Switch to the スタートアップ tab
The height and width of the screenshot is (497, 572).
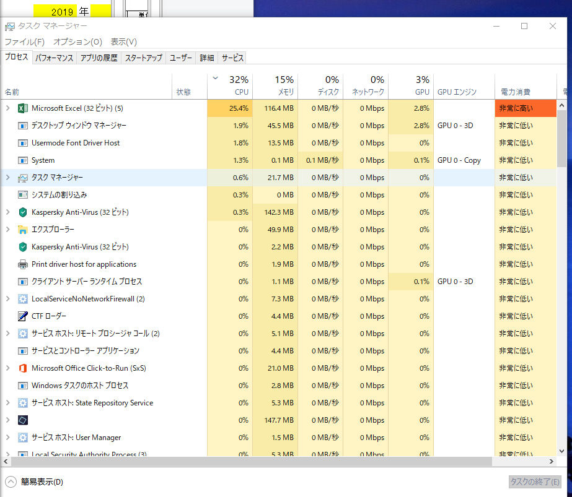[143, 58]
